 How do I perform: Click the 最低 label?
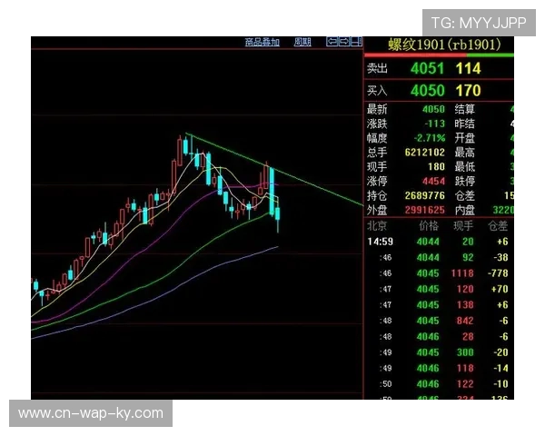pos(465,167)
